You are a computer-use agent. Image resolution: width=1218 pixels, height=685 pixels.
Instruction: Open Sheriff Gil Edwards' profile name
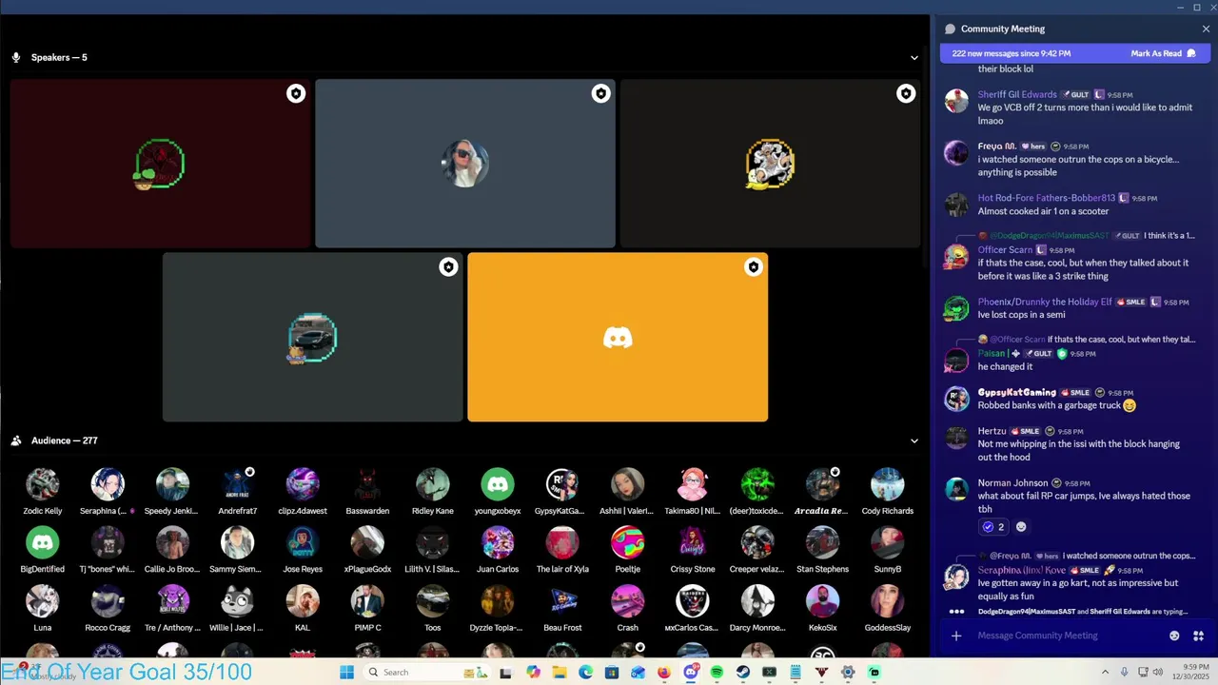(1017, 94)
